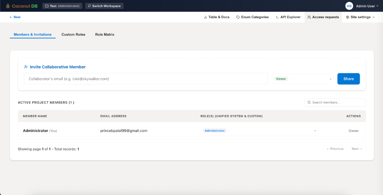The width and height of the screenshot is (383, 195).
Task: Open Access requests
Action: [323, 17]
